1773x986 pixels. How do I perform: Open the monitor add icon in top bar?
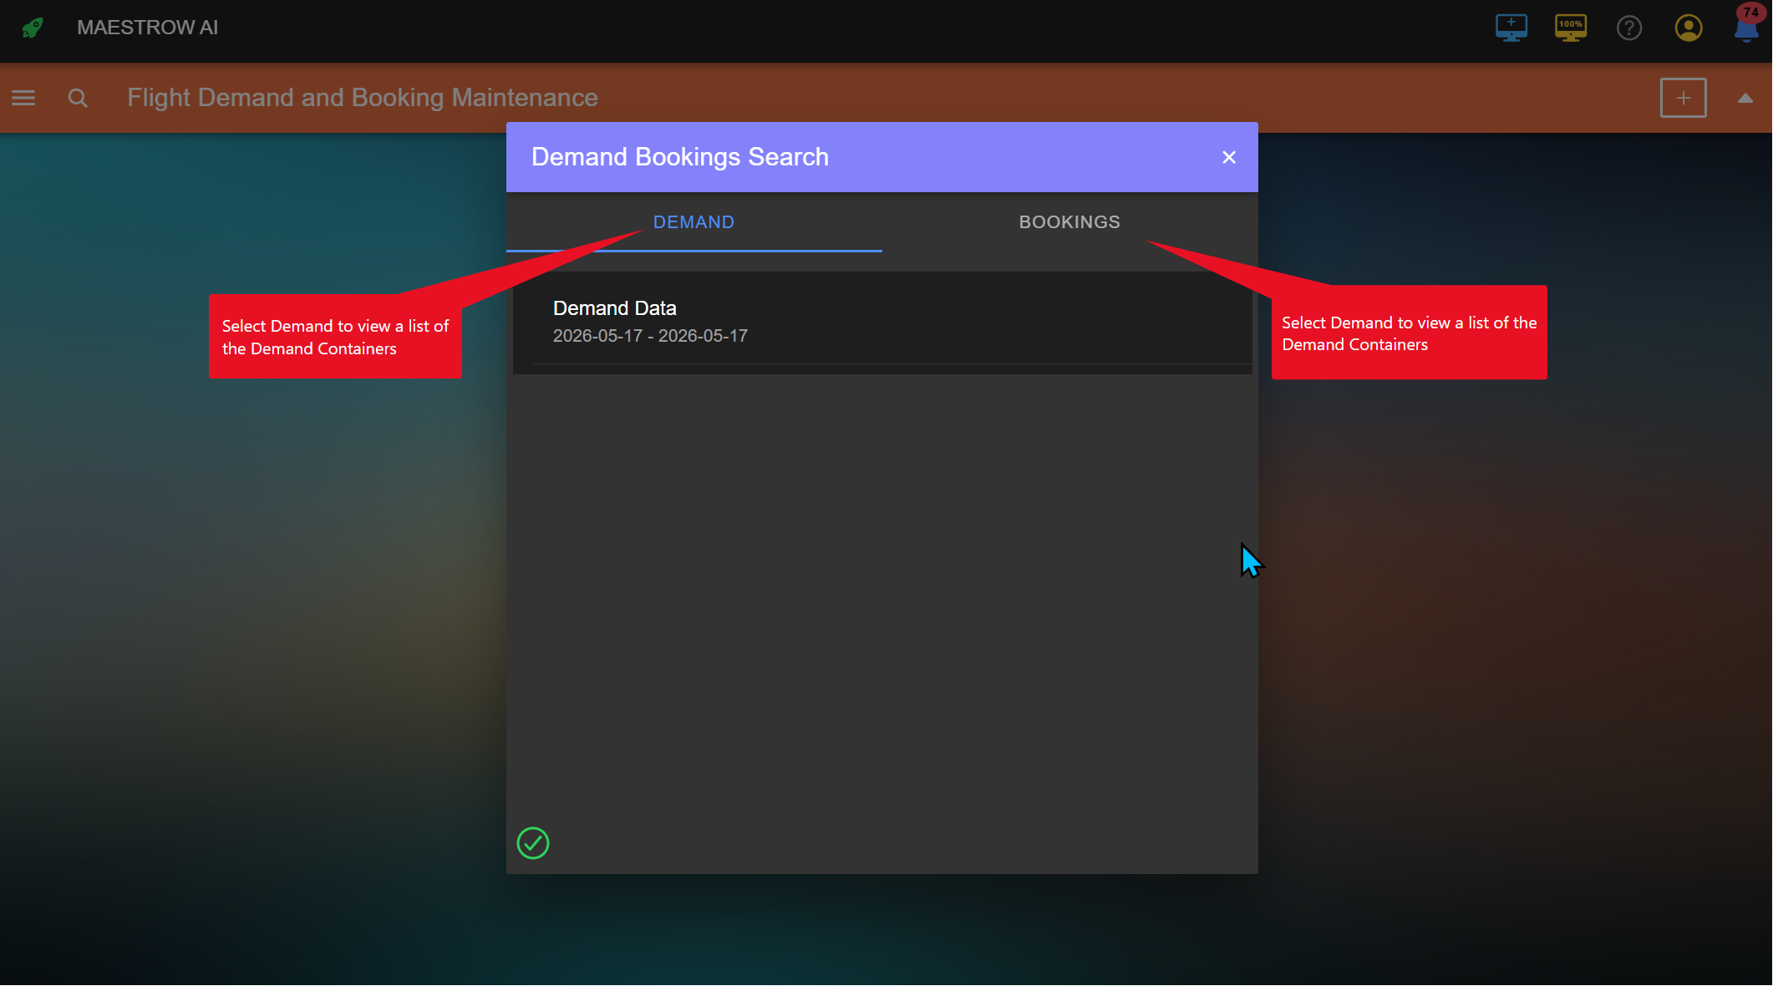[1511, 28]
